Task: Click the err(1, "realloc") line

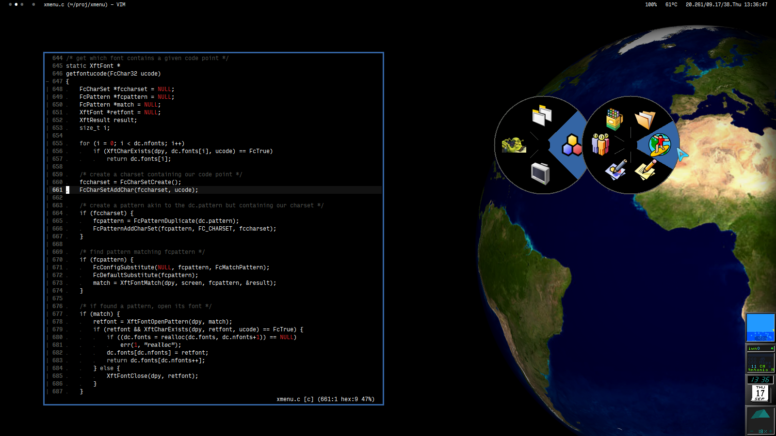Action: pyautogui.click(x=151, y=345)
